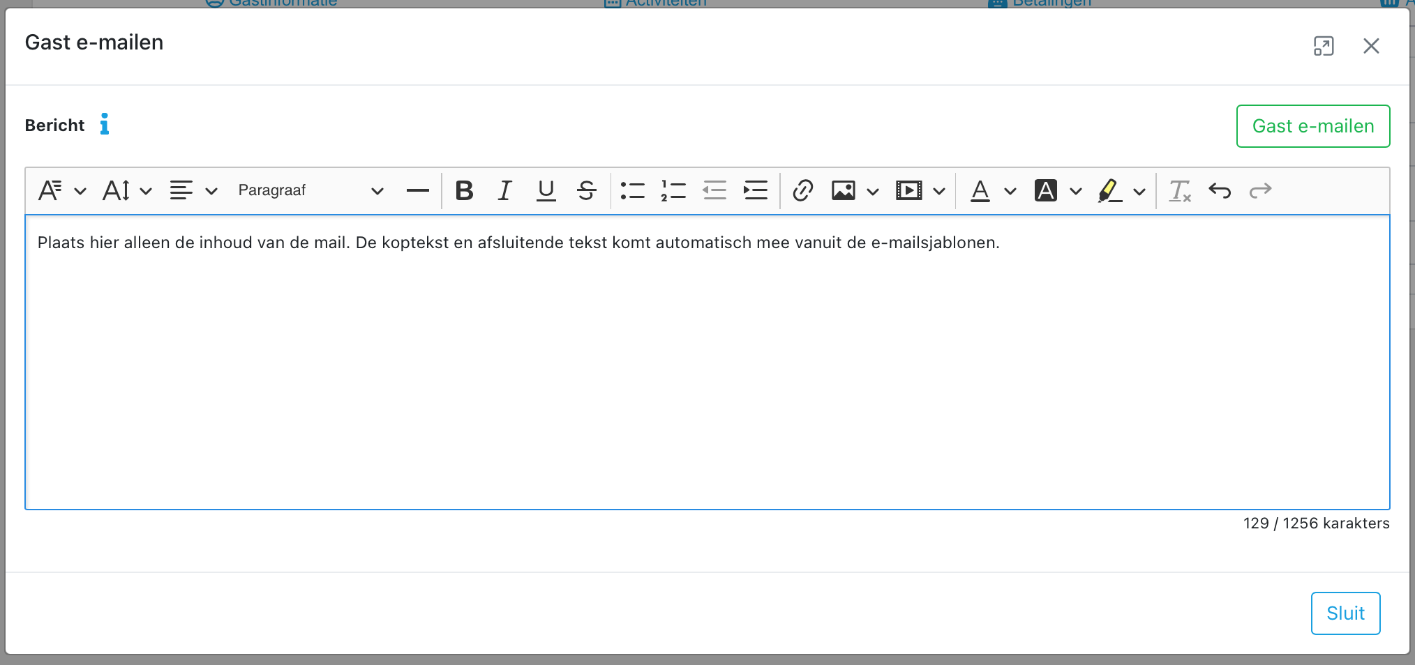Click the green Gast e-mailen button
This screenshot has height=665, width=1415.
click(x=1312, y=126)
